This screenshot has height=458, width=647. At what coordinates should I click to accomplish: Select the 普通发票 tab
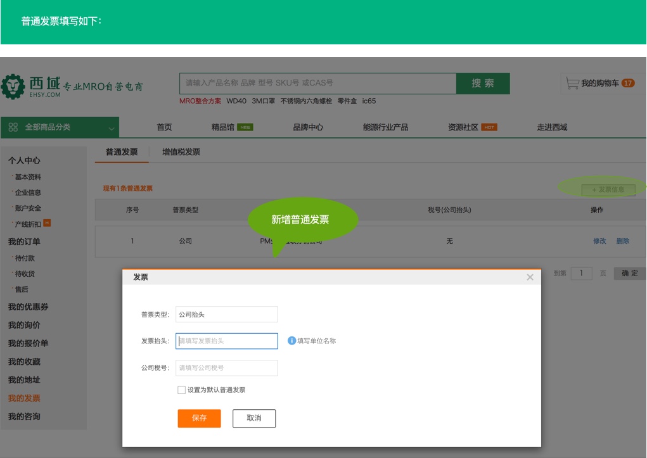122,152
